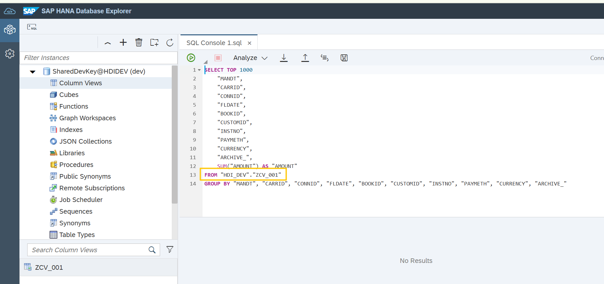604x284 pixels.
Task: Collapse all with the up-caret icon
Action: [x=108, y=43]
